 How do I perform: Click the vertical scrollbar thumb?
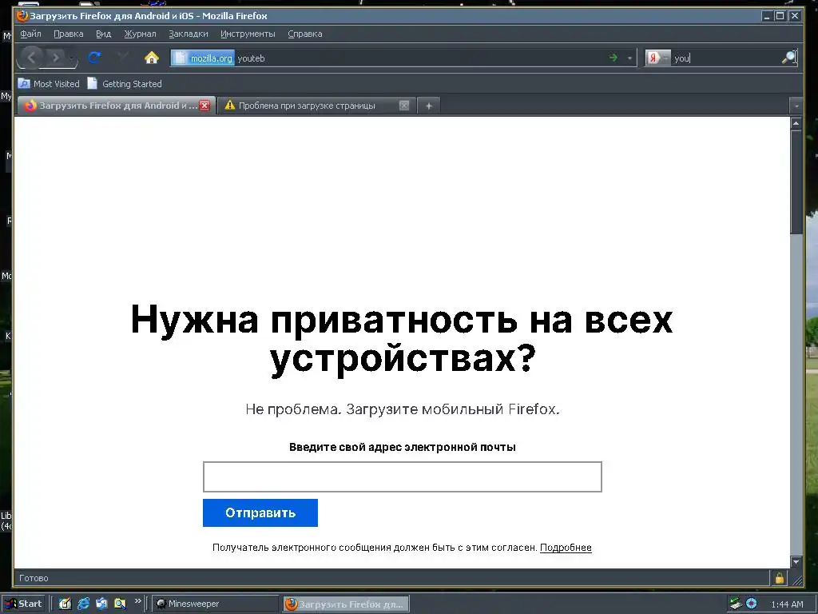click(796, 181)
